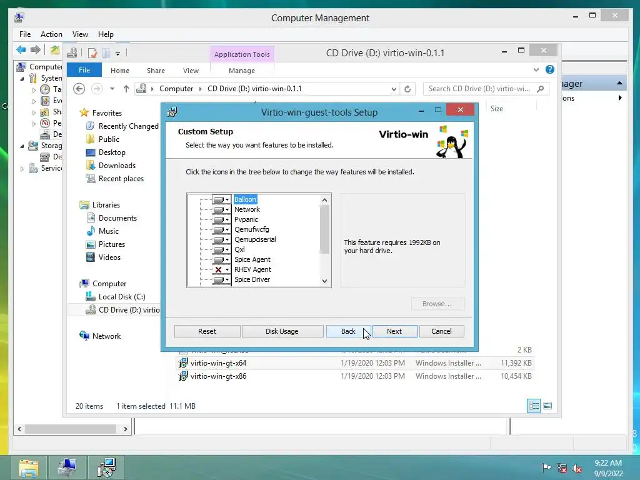This screenshot has width=640, height=480.
Task: Select the Spice Agent feature label
Action: [x=252, y=259]
